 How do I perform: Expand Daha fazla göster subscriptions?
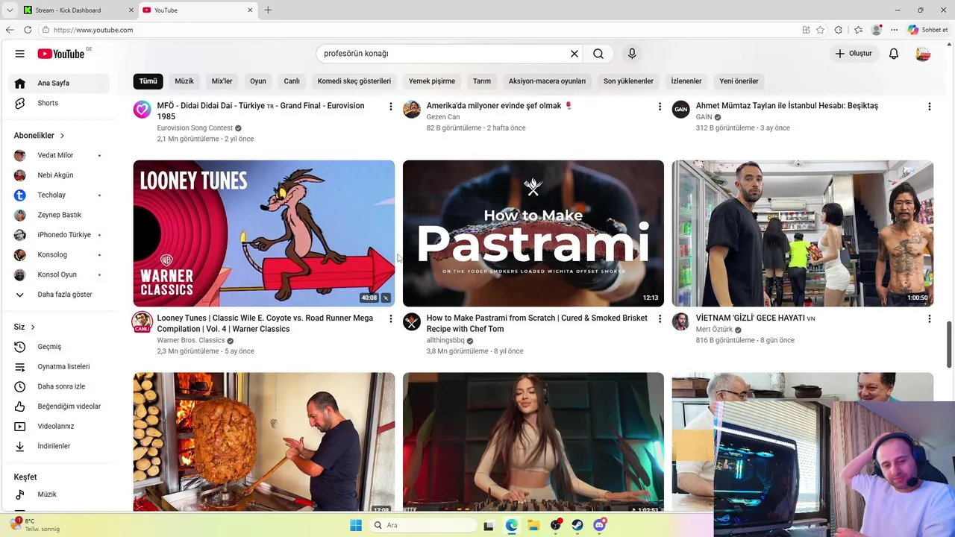(x=59, y=295)
